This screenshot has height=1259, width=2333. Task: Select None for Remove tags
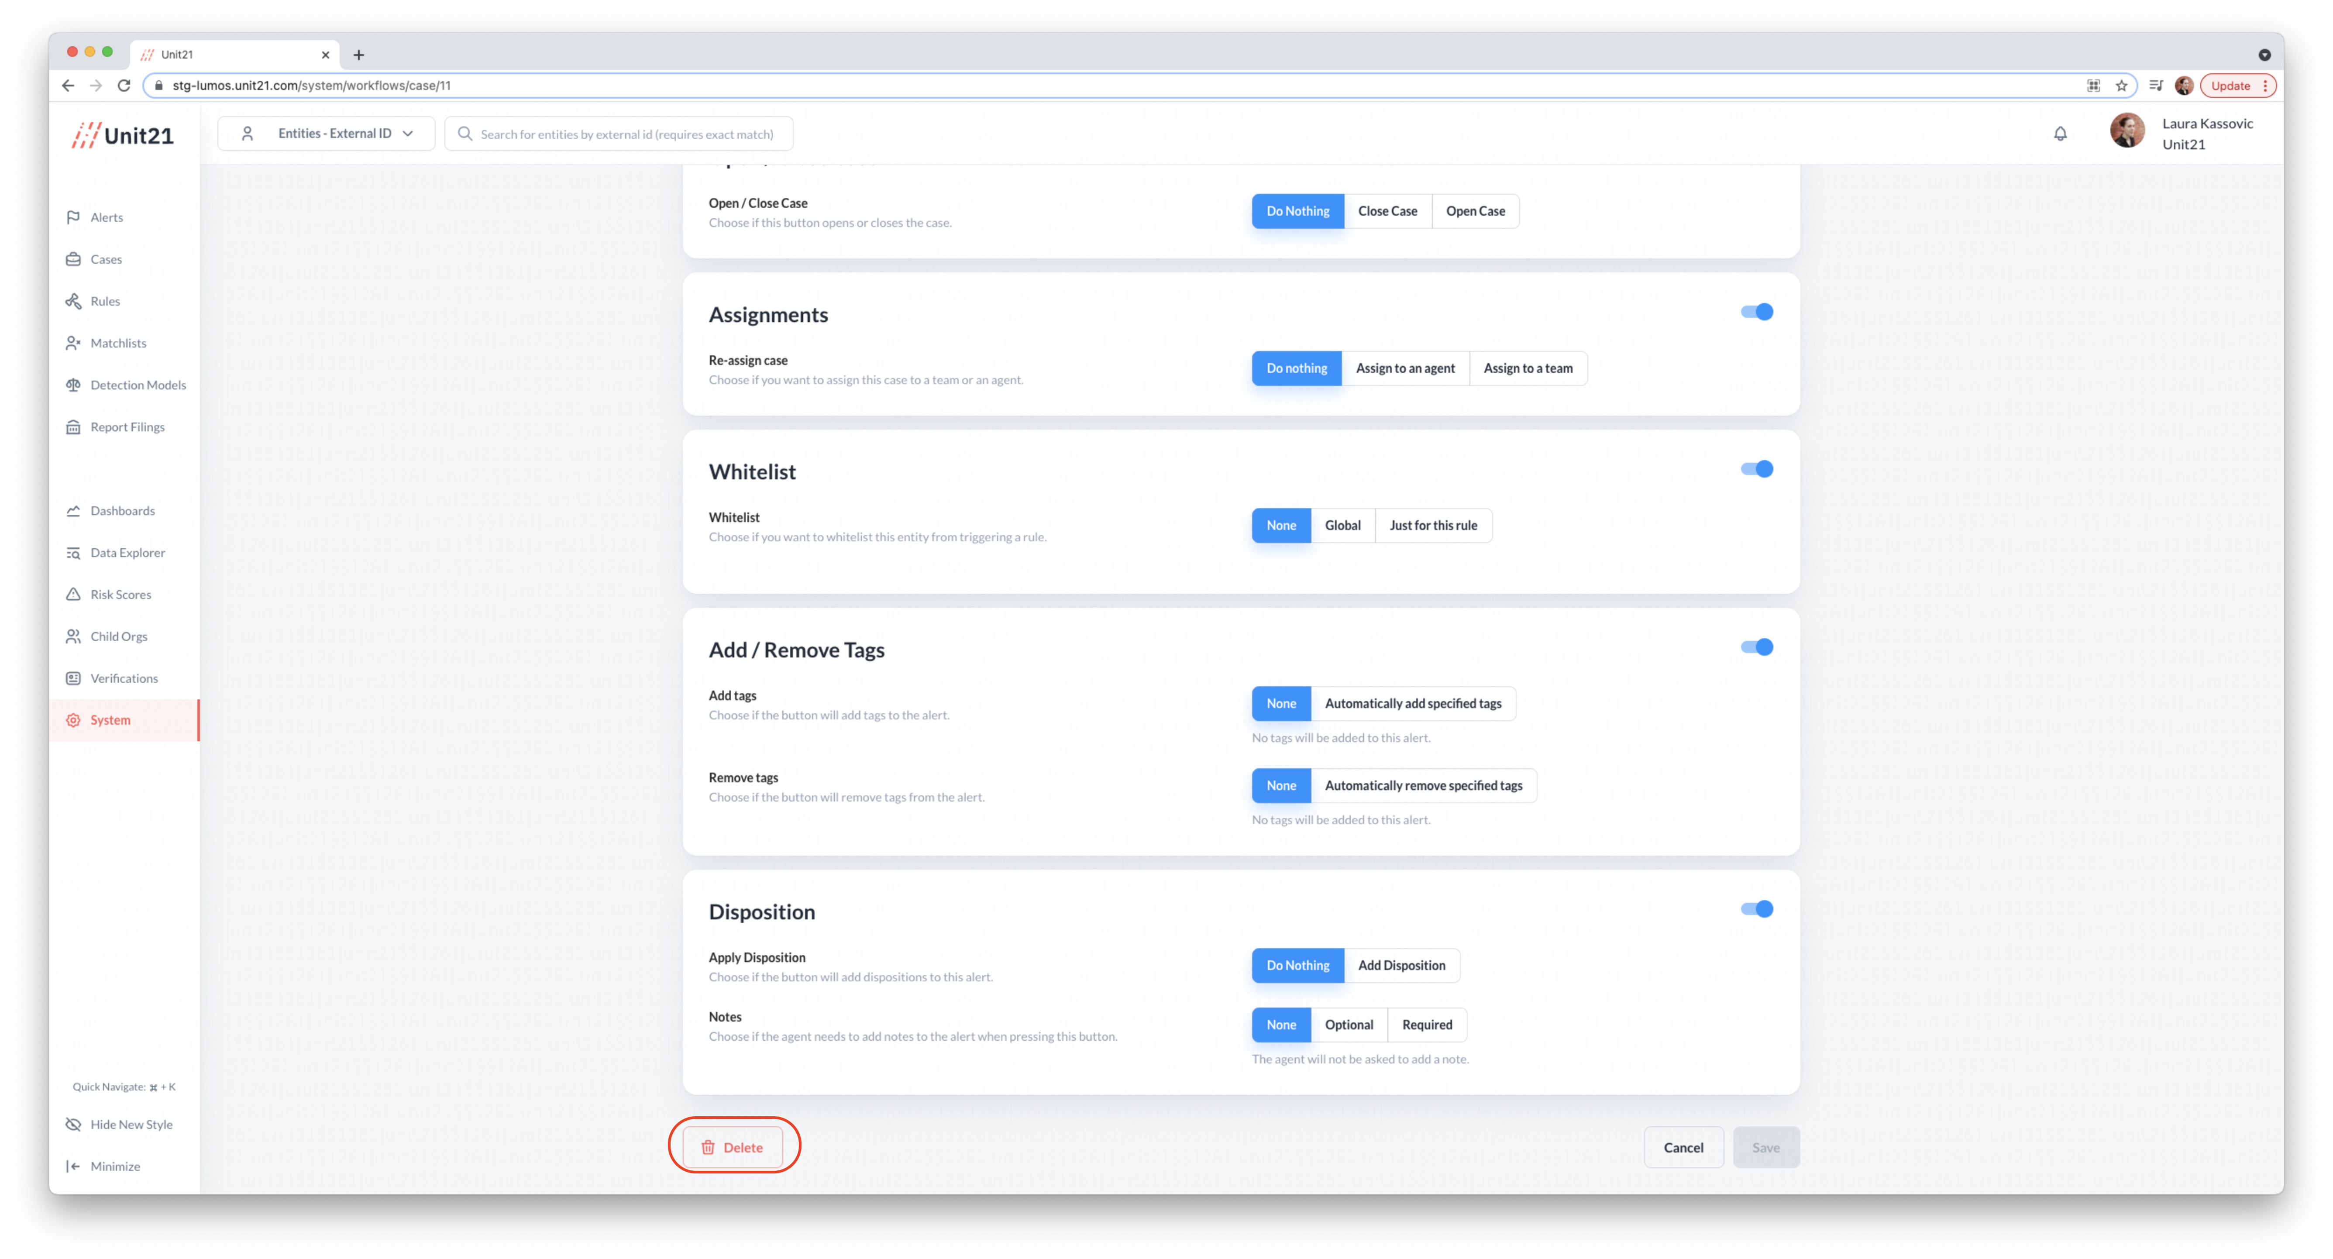coord(1280,785)
